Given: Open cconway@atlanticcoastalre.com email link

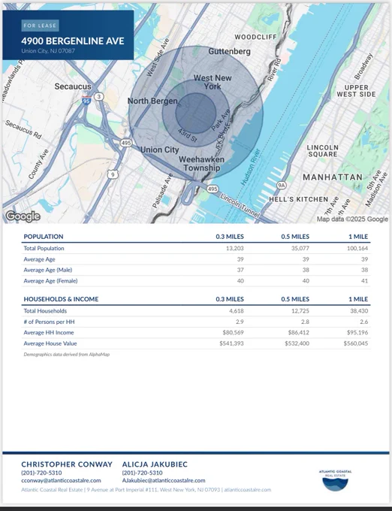Looking at the screenshot, I should tap(61, 481).
